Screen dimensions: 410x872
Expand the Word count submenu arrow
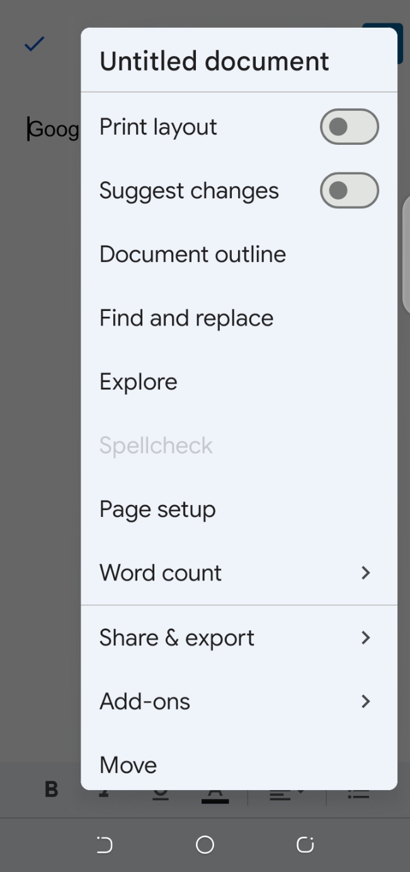tap(365, 573)
